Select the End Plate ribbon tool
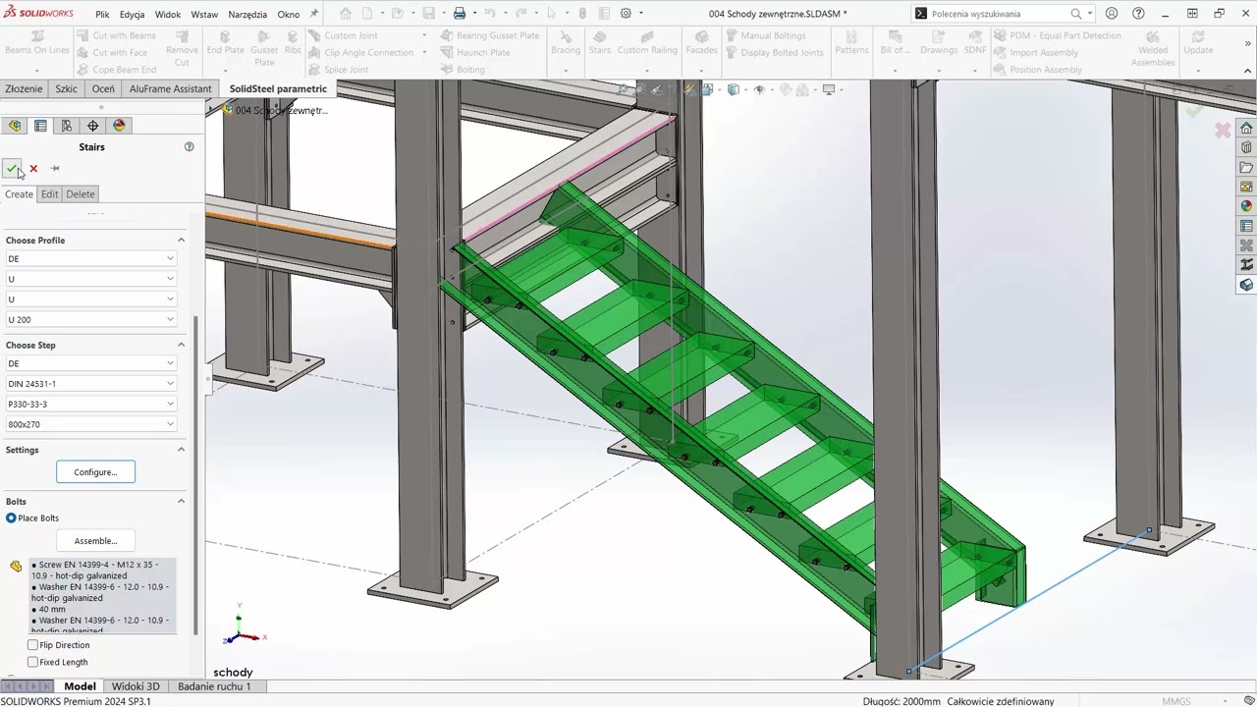1257x707 pixels. tap(225, 44)
